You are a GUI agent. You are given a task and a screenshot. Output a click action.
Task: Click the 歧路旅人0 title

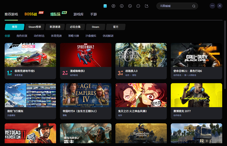click(131, 71)
